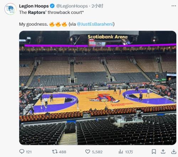Click the retweet arrows icon
Viewport: 178px width, 157px height.
point(55,152)
